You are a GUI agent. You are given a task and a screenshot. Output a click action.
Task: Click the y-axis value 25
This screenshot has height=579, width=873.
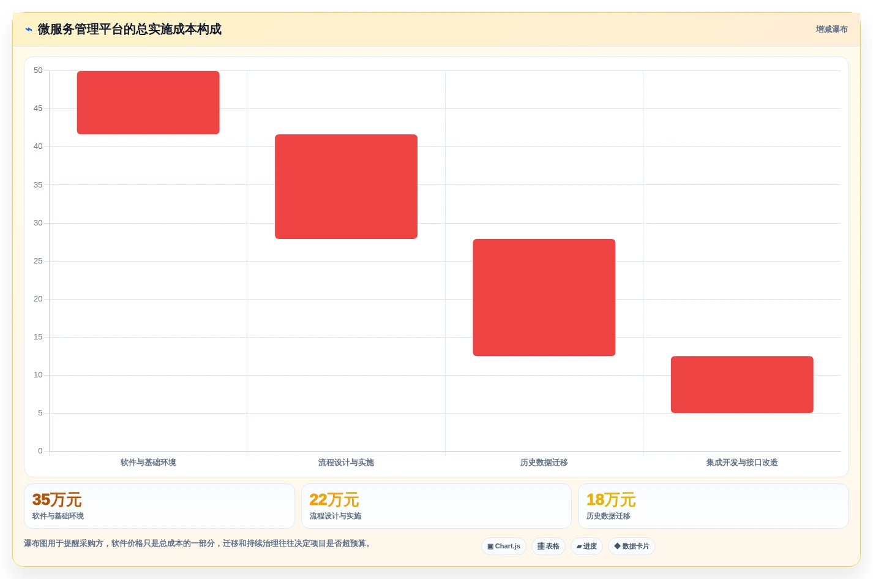tap(38, 261)
